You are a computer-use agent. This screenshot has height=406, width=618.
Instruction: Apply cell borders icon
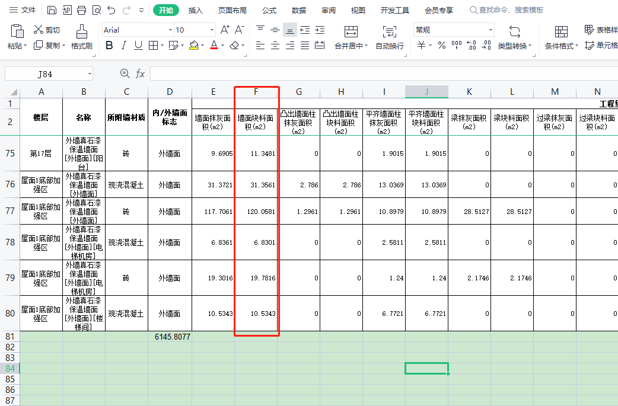coord(154,46)
